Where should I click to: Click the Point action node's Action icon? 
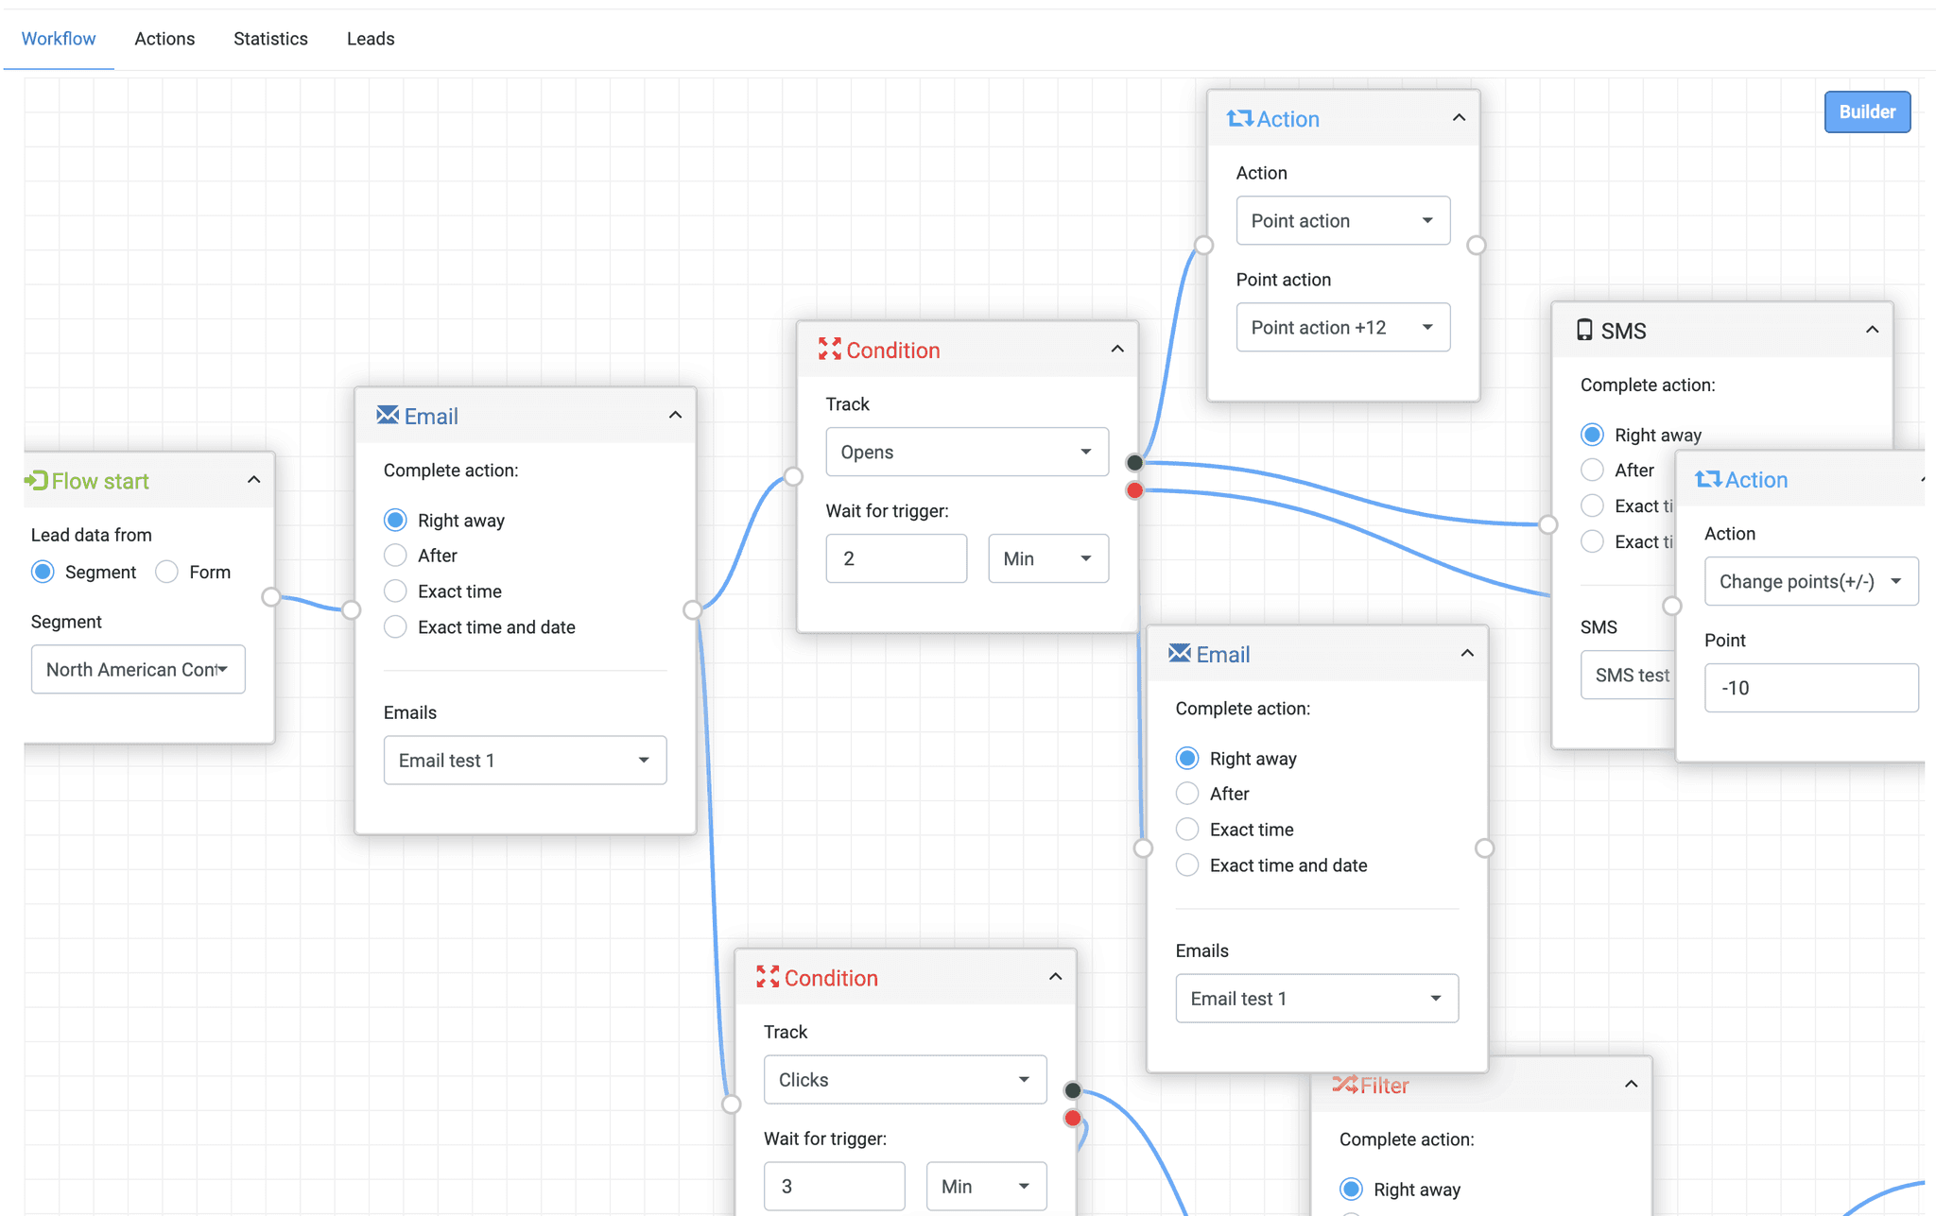1239,118
